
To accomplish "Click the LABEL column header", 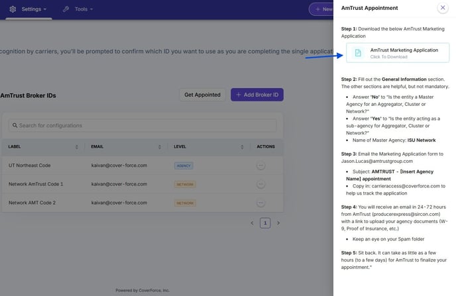I will (x=15, y=147).
